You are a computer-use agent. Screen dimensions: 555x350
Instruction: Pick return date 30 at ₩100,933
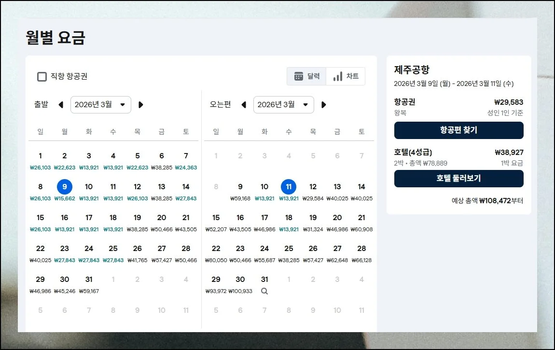pos(240,283)
